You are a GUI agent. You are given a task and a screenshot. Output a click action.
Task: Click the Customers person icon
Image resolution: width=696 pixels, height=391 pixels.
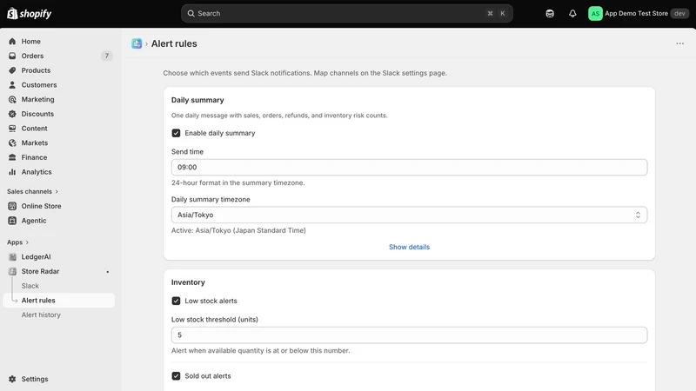(12, 84)
